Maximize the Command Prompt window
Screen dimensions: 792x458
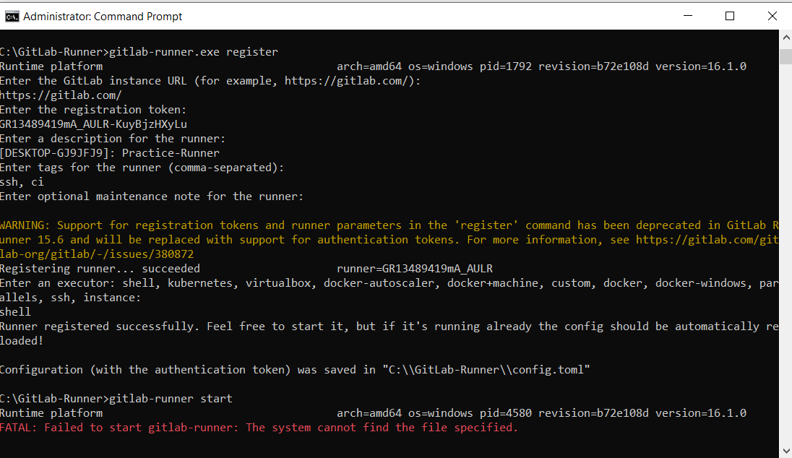tap(730, 16)
